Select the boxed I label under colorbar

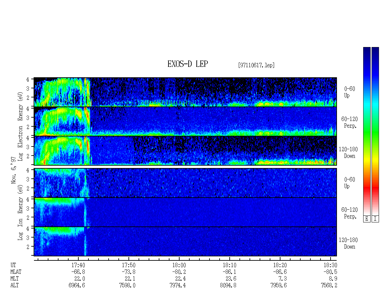coord(375,219)
